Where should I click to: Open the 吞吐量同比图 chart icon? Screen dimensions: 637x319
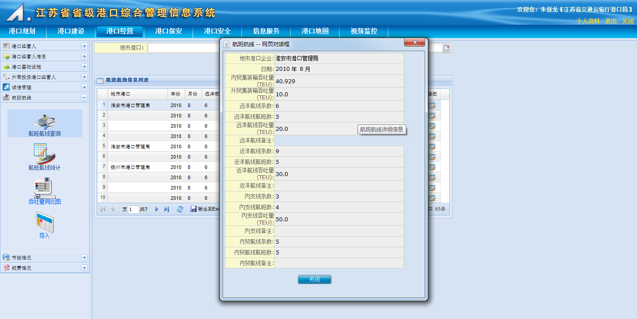click(x=44, y=189)
